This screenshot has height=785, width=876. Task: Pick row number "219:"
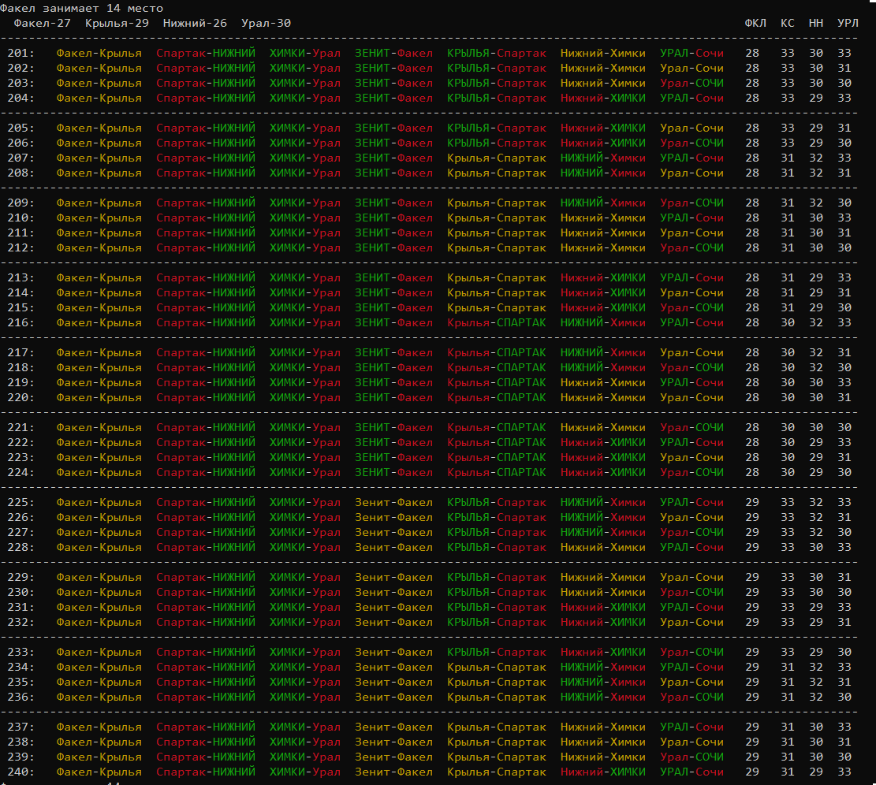tap(21, 382)
